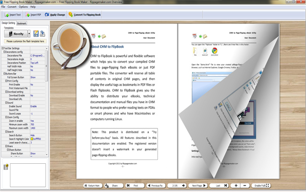Click the yellow Search Highlight Color swatch
This screenshot has height=192, width=306.
coord(32,139)
